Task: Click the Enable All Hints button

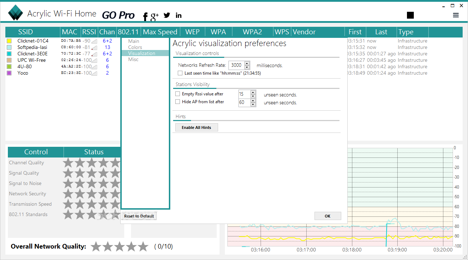Action: [x=196, y=127]
